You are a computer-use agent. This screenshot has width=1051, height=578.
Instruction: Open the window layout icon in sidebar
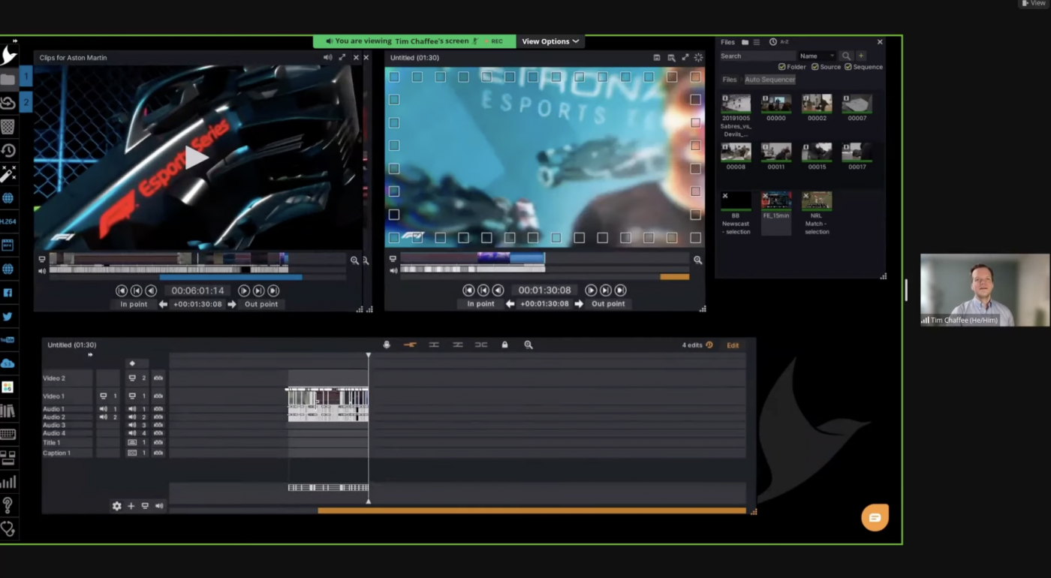[x=8, y=458]
